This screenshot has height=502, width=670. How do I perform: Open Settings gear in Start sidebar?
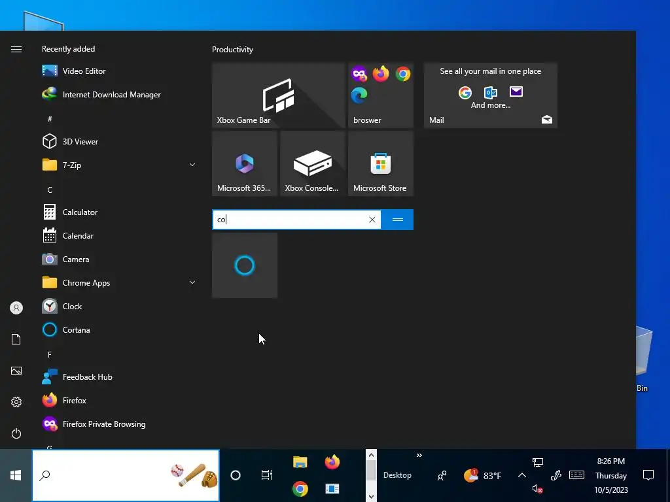16,402
